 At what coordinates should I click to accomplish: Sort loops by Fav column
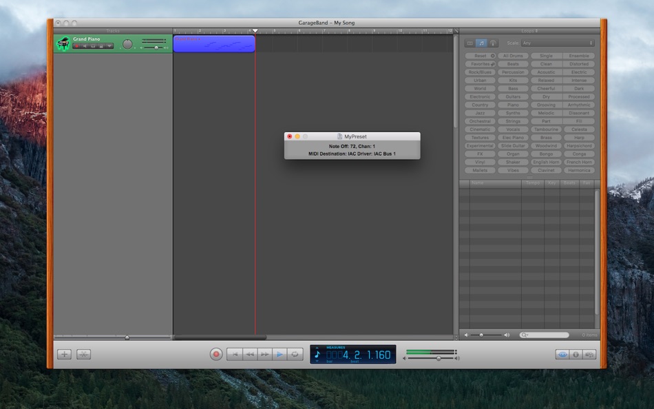pos(587,182)
